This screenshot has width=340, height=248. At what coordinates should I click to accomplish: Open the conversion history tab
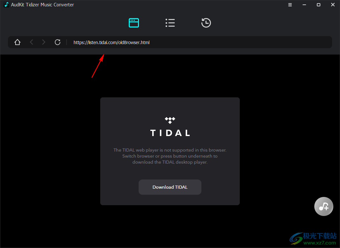206,23
